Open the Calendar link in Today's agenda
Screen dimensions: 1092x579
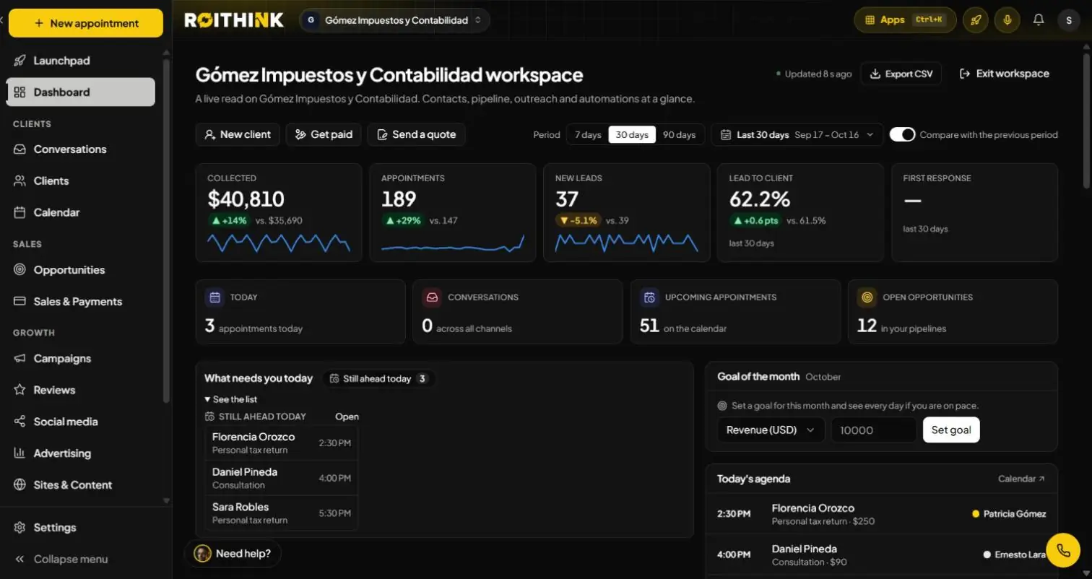(1021, 479)
